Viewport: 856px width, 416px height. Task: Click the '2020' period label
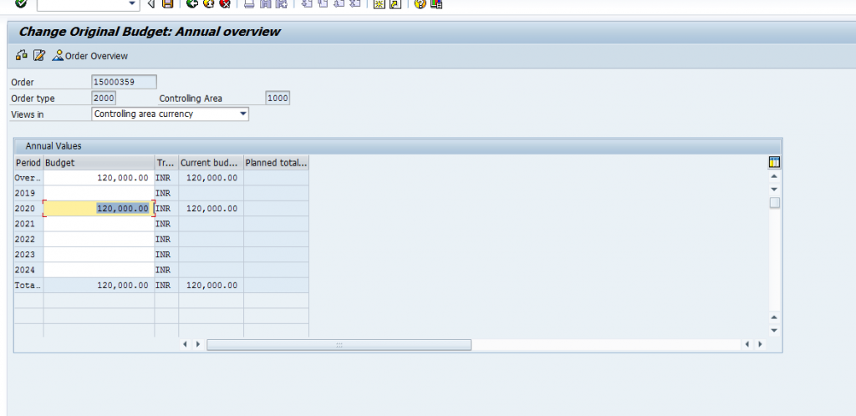pyautogui.click(x=25, y=208)
